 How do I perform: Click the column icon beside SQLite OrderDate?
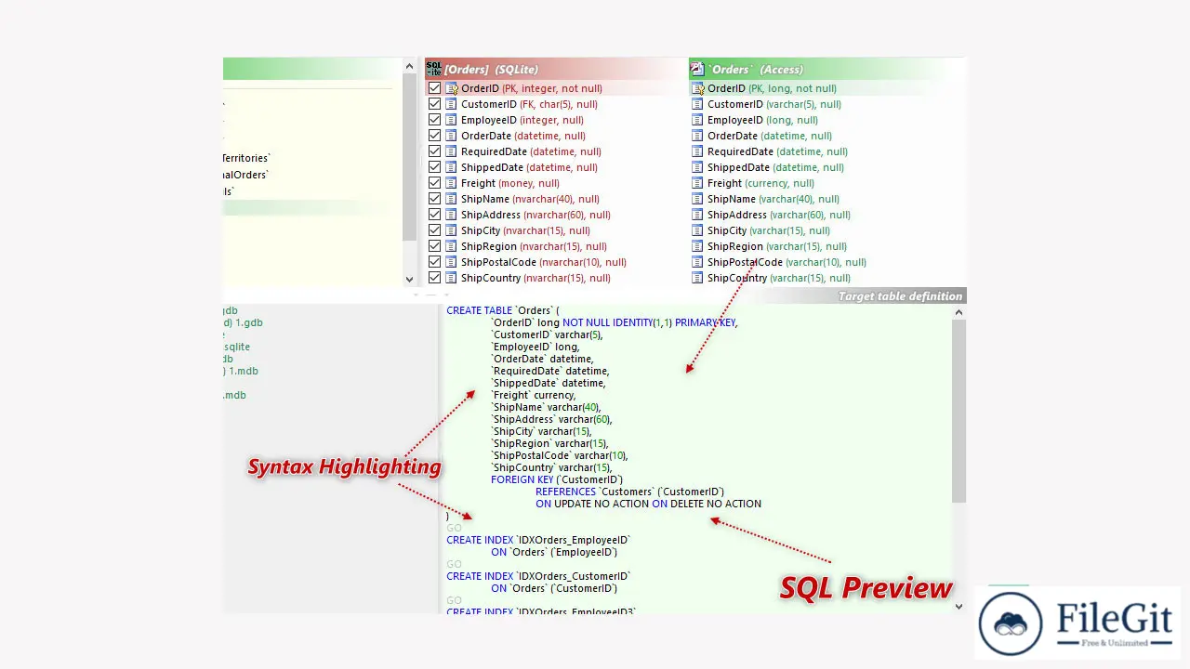click(452, 136)
